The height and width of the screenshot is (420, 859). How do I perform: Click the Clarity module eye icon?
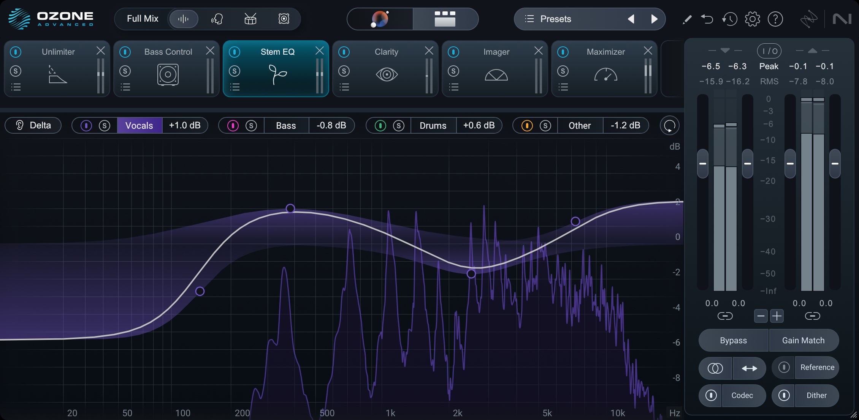[387, 74]
